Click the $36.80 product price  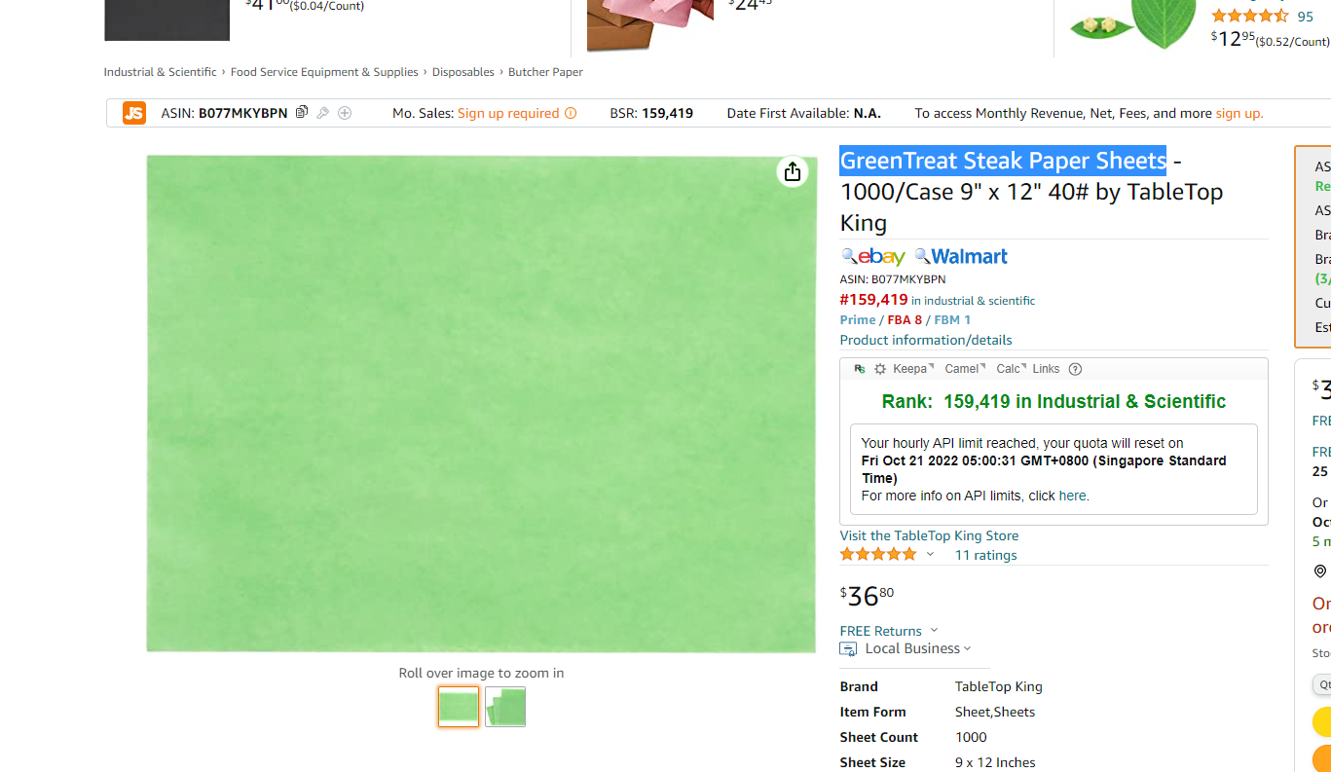tap(867, 595)
